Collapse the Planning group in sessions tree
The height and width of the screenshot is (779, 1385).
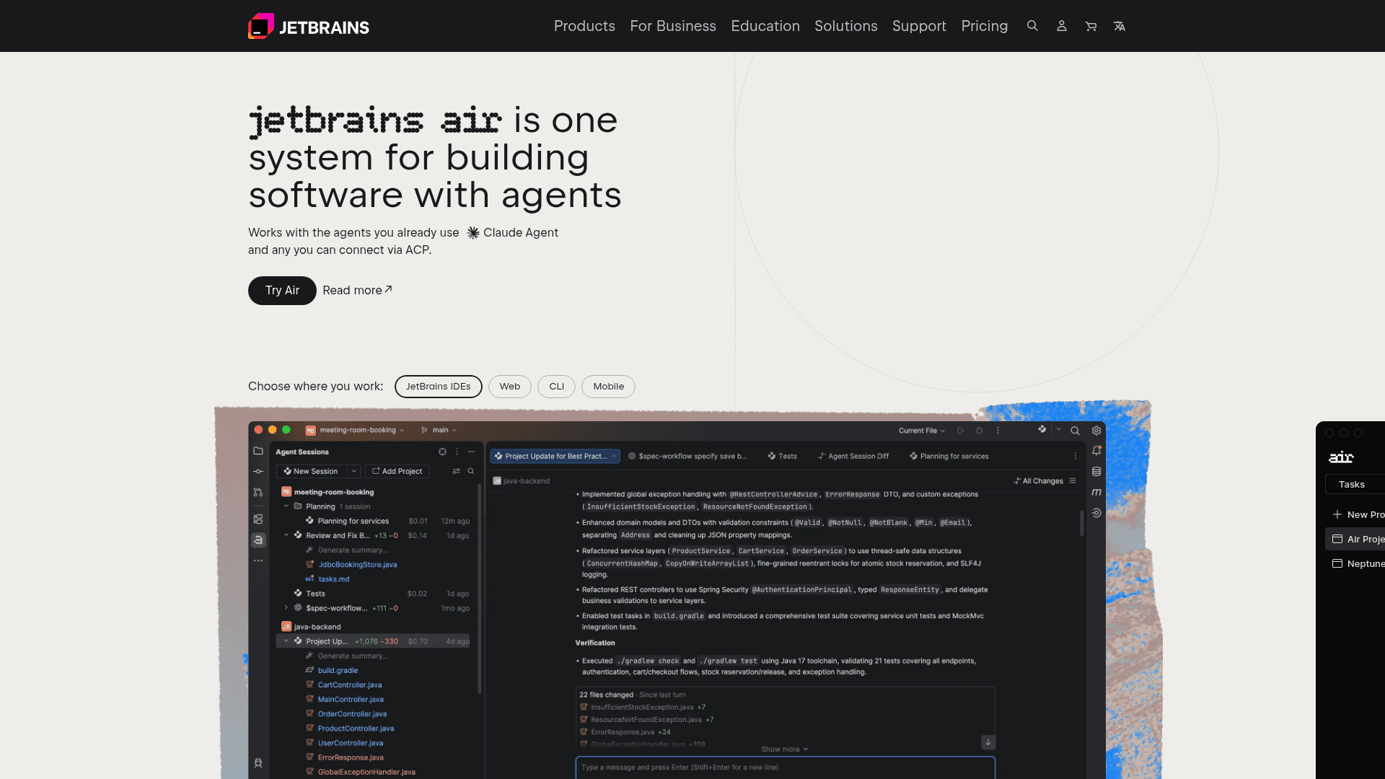tap(286, 506)
